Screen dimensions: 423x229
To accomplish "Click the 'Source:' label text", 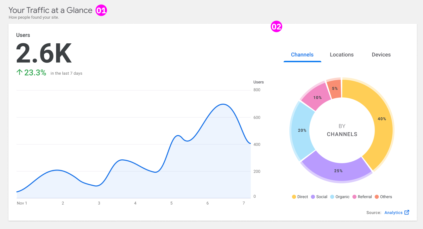I will click(374, 213).
